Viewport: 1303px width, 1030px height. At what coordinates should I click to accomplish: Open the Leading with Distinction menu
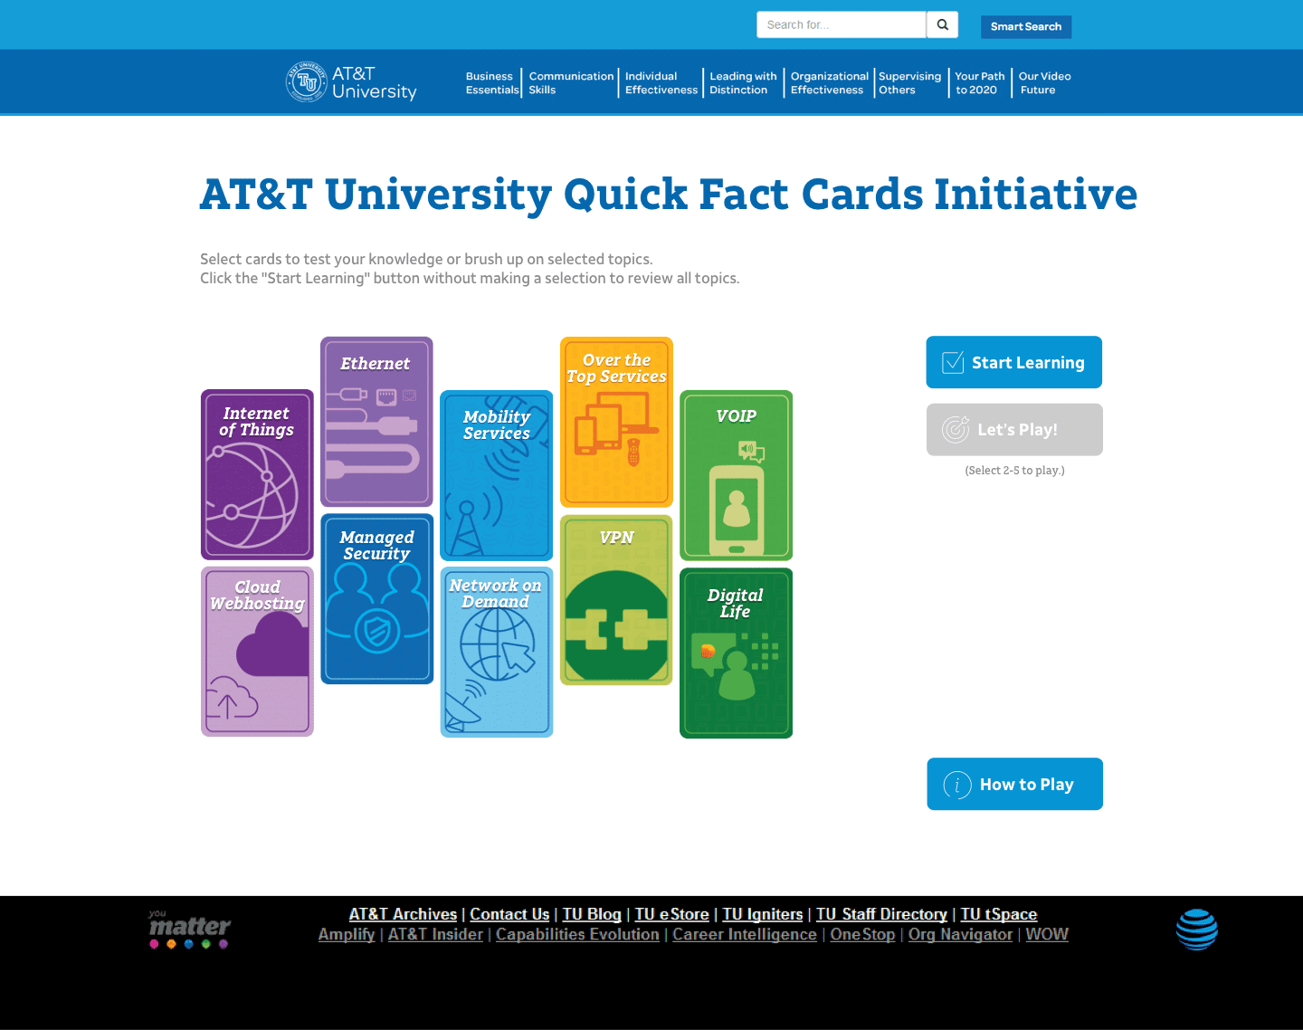pos(743,83)
